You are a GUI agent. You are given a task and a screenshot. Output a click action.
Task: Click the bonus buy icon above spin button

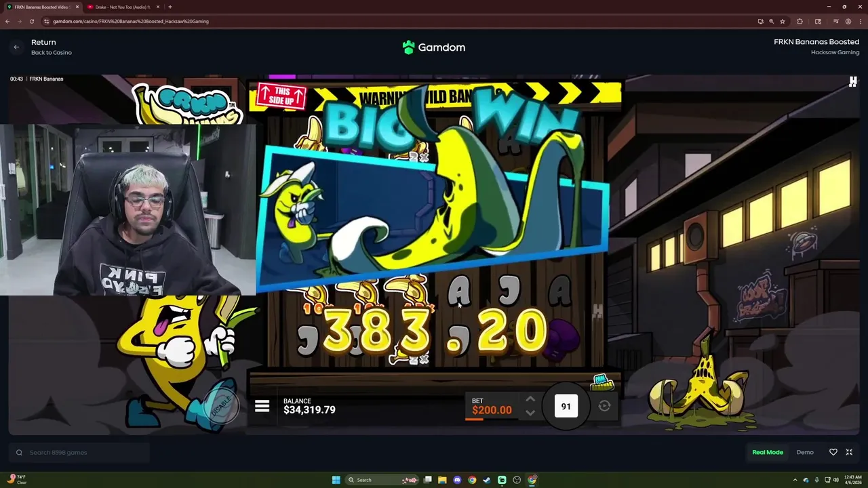(x=601, y=382)
